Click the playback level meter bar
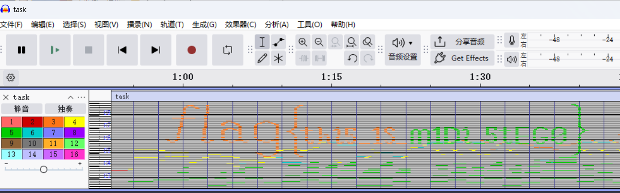 tap(573, 59)
